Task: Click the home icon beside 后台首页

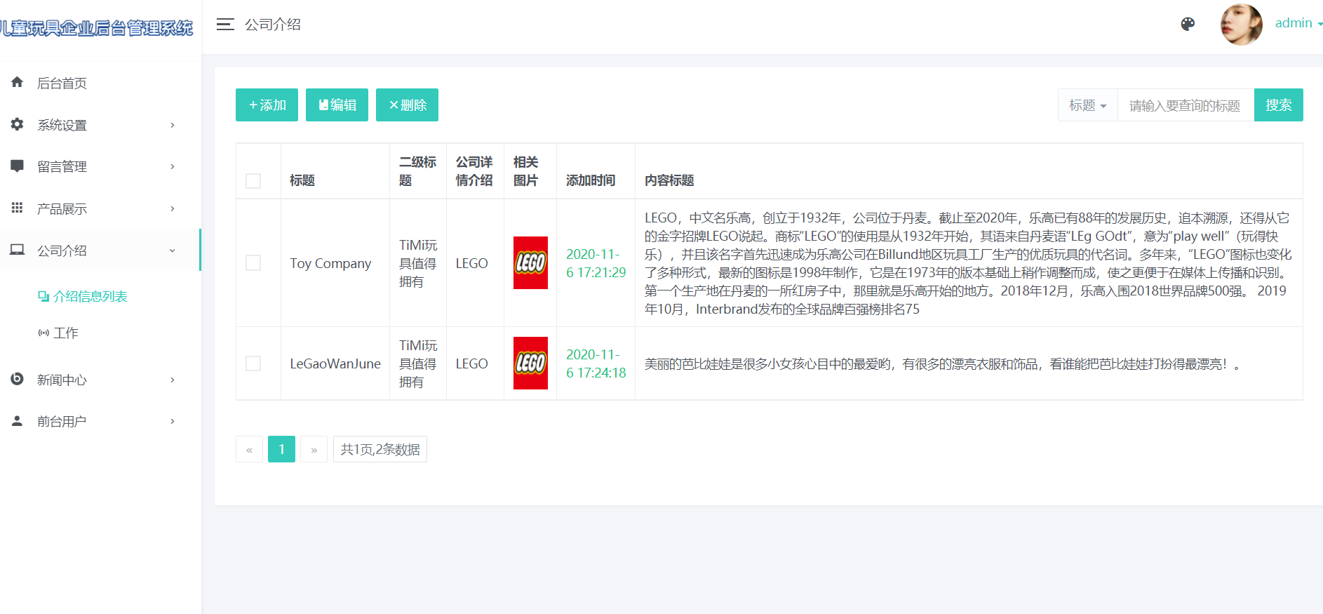Action: pyautogui.click(x=18, y=82)
